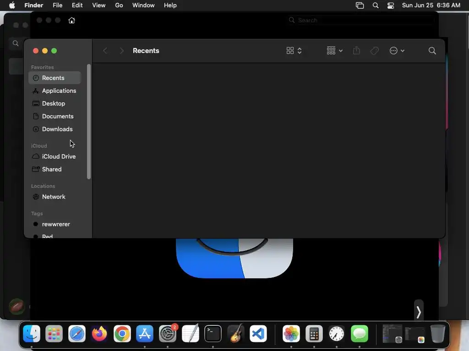Viewport: 469px width, 351px height.
Task: Open the icon view switcher dropdown
Action: point(294,51)
